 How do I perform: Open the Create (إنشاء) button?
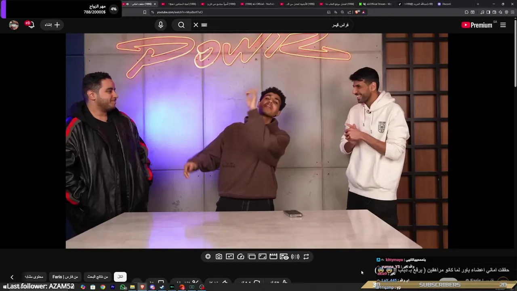click(53, 25)
